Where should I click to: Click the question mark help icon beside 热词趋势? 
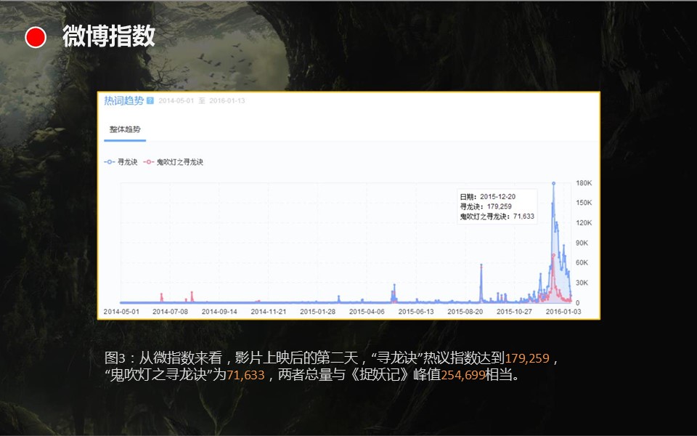click(x=150, y=100)
